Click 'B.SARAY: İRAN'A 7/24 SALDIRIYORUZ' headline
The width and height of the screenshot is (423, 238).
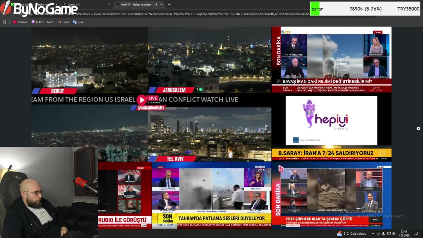[326, 153]
